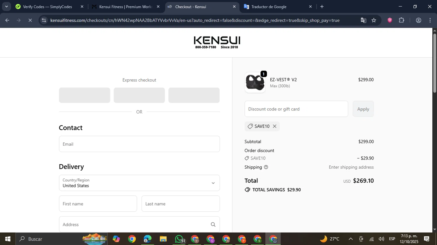Close the Verify Codes — SimplyCodes tab
The height and width of the screenshot is (245, 437).
click(x=82, y=6)
